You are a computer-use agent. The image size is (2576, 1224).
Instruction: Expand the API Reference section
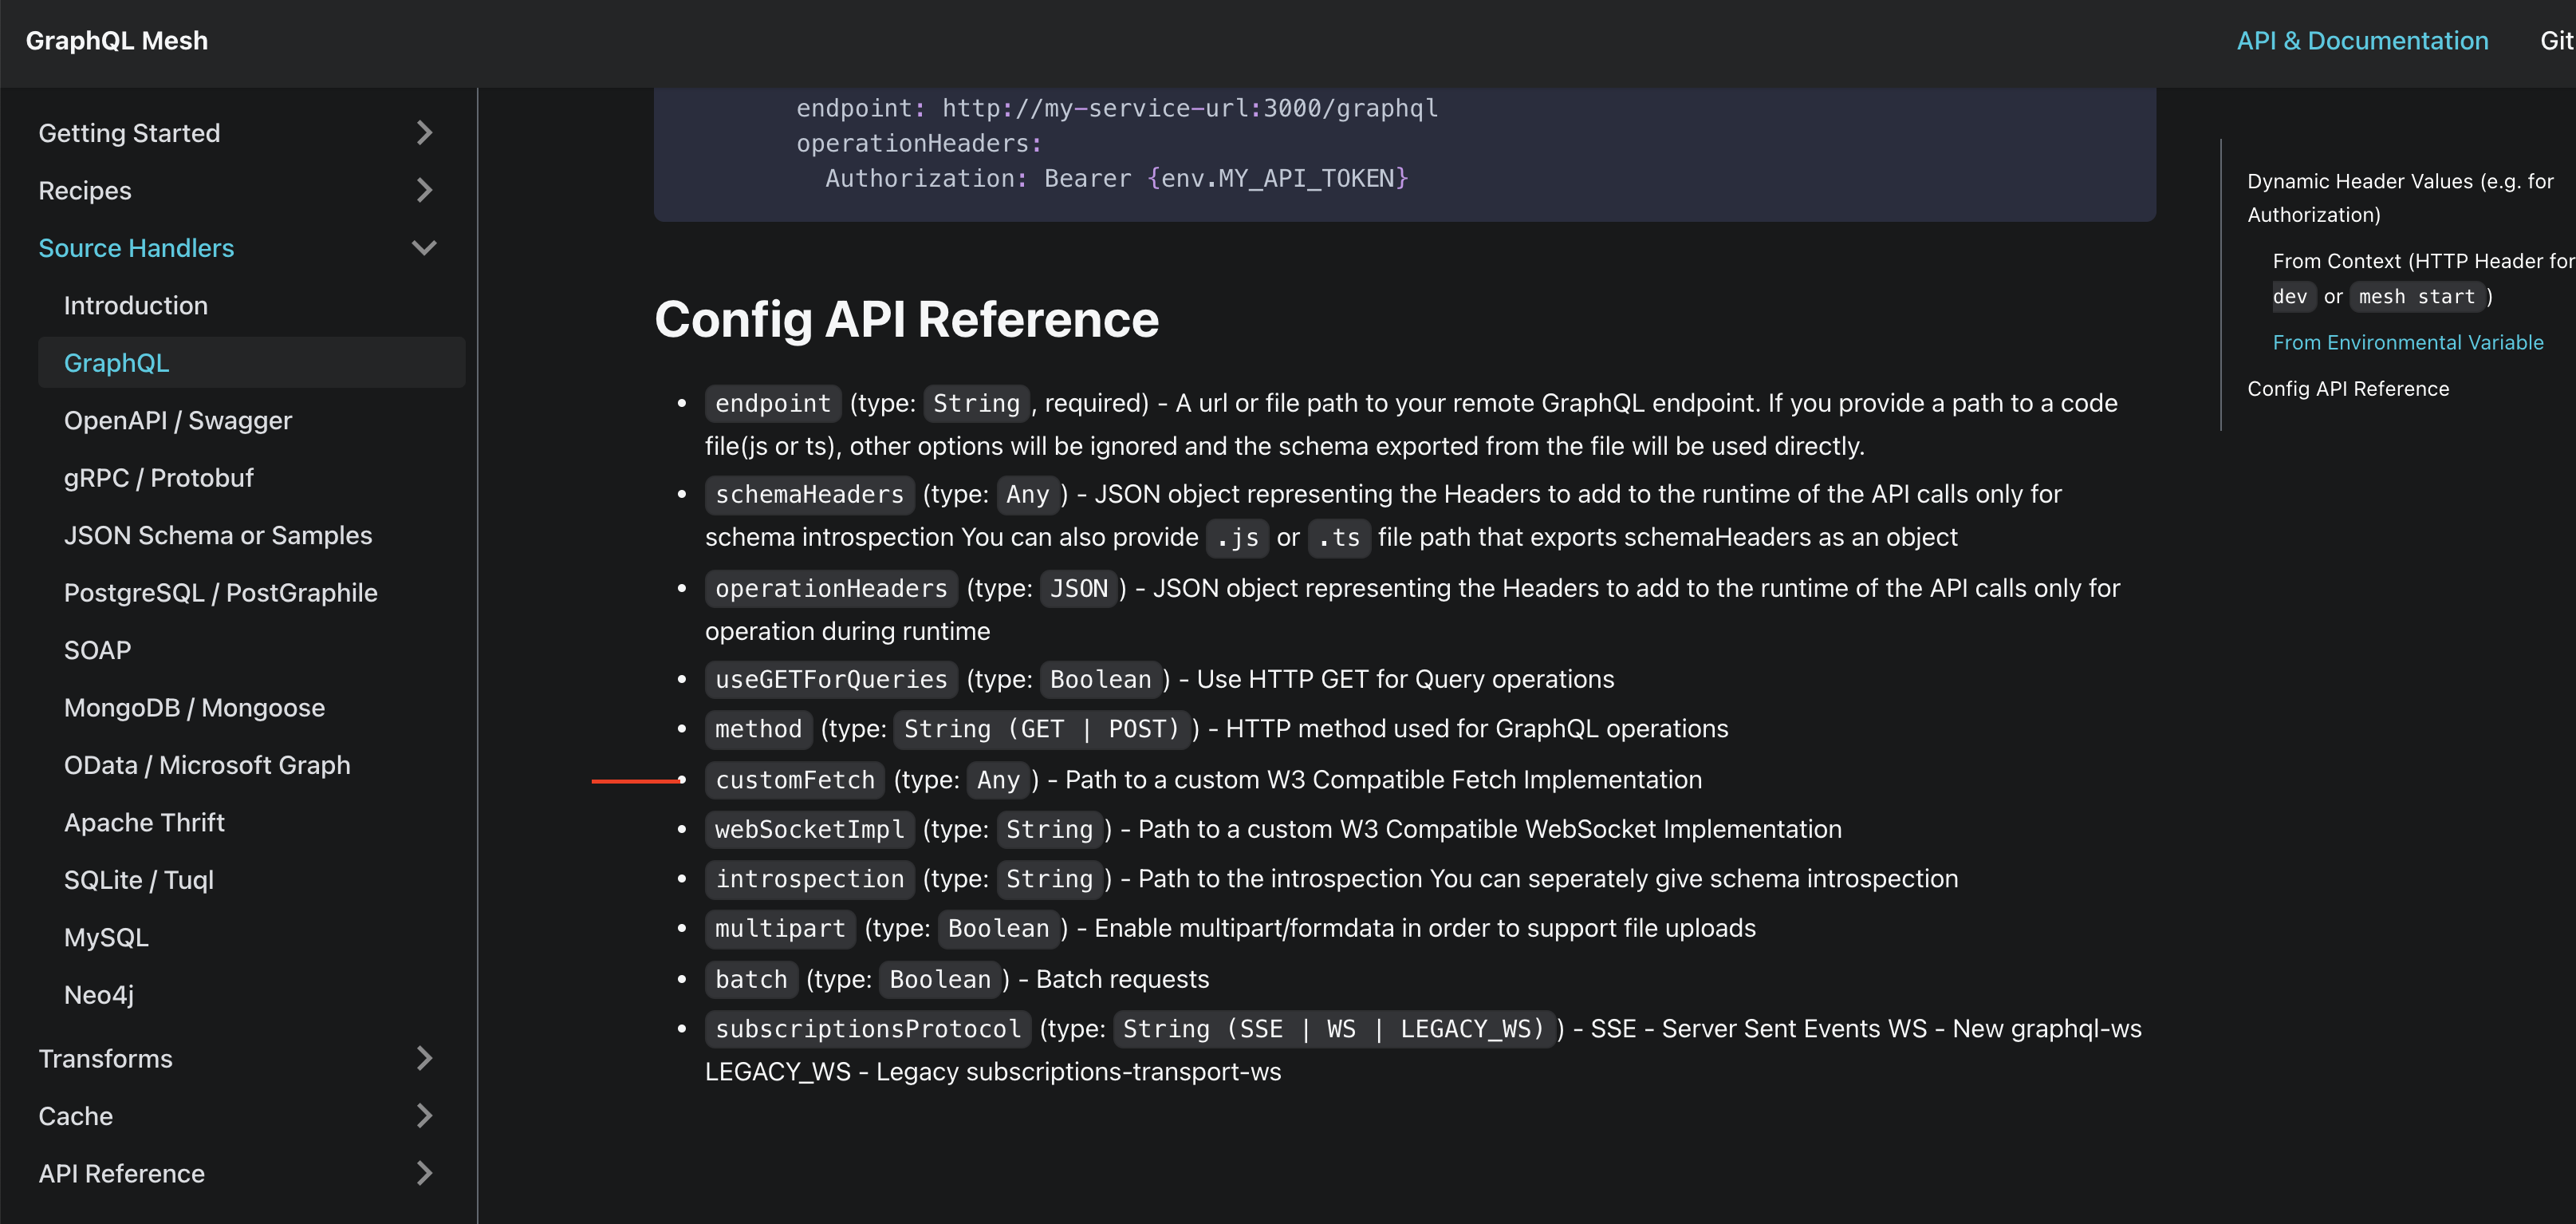[424, 1173]
